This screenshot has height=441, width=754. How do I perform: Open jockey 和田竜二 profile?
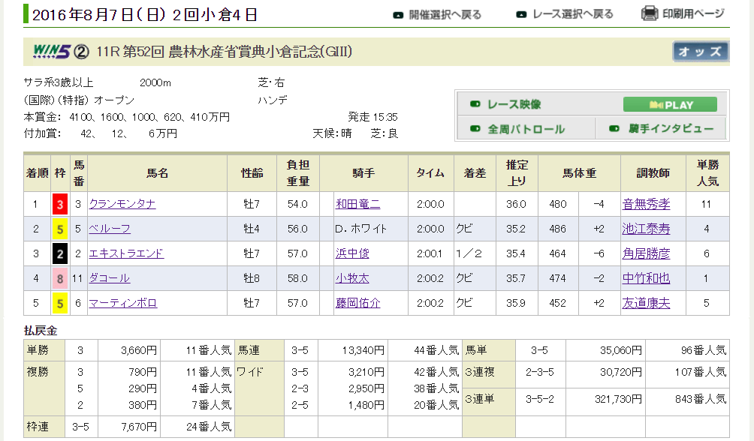357,204
